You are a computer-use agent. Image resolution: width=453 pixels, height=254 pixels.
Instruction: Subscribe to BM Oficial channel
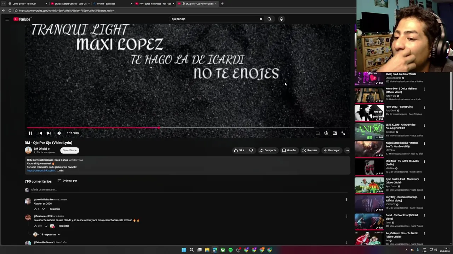point(70,150)
